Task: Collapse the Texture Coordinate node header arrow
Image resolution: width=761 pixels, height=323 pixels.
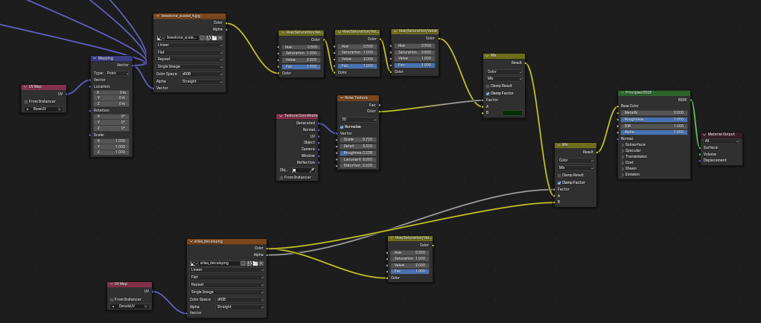Action: click(281, 116)
